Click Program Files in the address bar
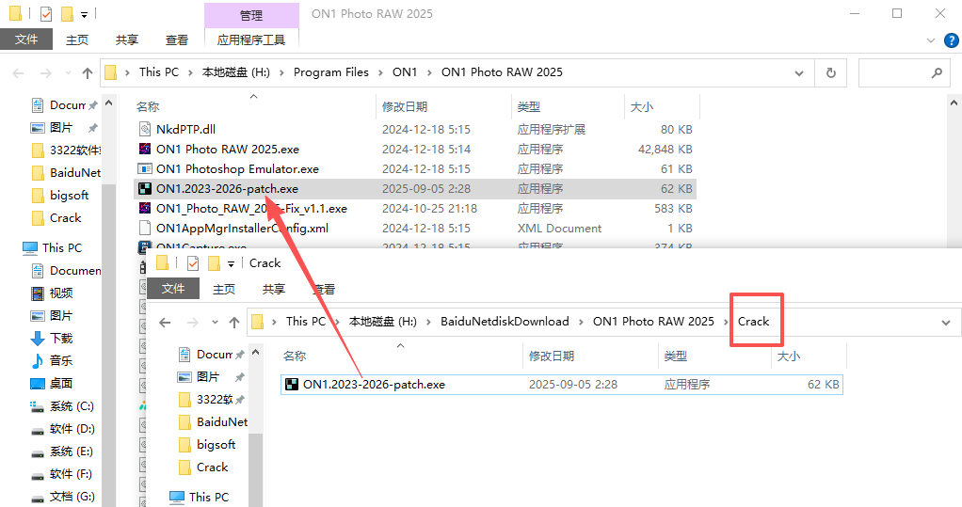Viewport: 962px width, 507px height. click(331, 72)
